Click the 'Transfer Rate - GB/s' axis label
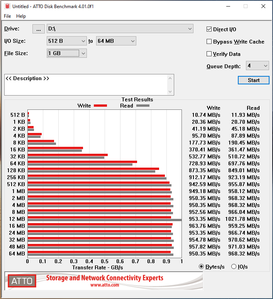The image size is (273, 299). tap(98, 267)
